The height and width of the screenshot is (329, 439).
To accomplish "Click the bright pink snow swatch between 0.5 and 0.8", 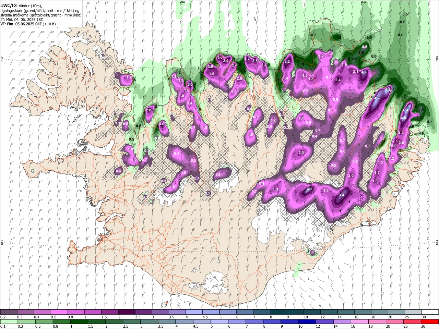I will pyautogui.click(x=59, y=312).
